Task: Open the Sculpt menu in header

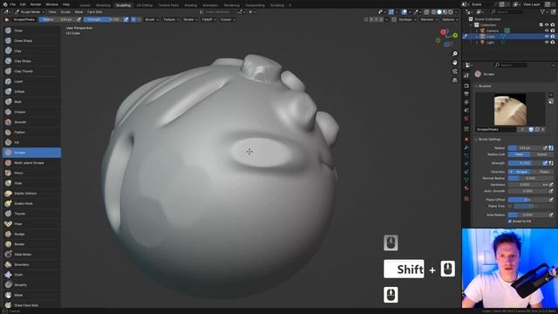Action: point(65,11)
